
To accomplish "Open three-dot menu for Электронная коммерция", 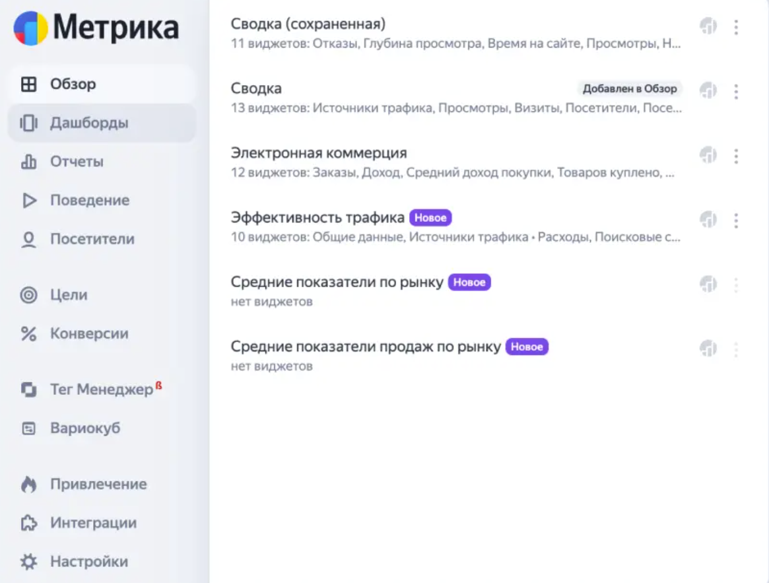I will (736, 156).
